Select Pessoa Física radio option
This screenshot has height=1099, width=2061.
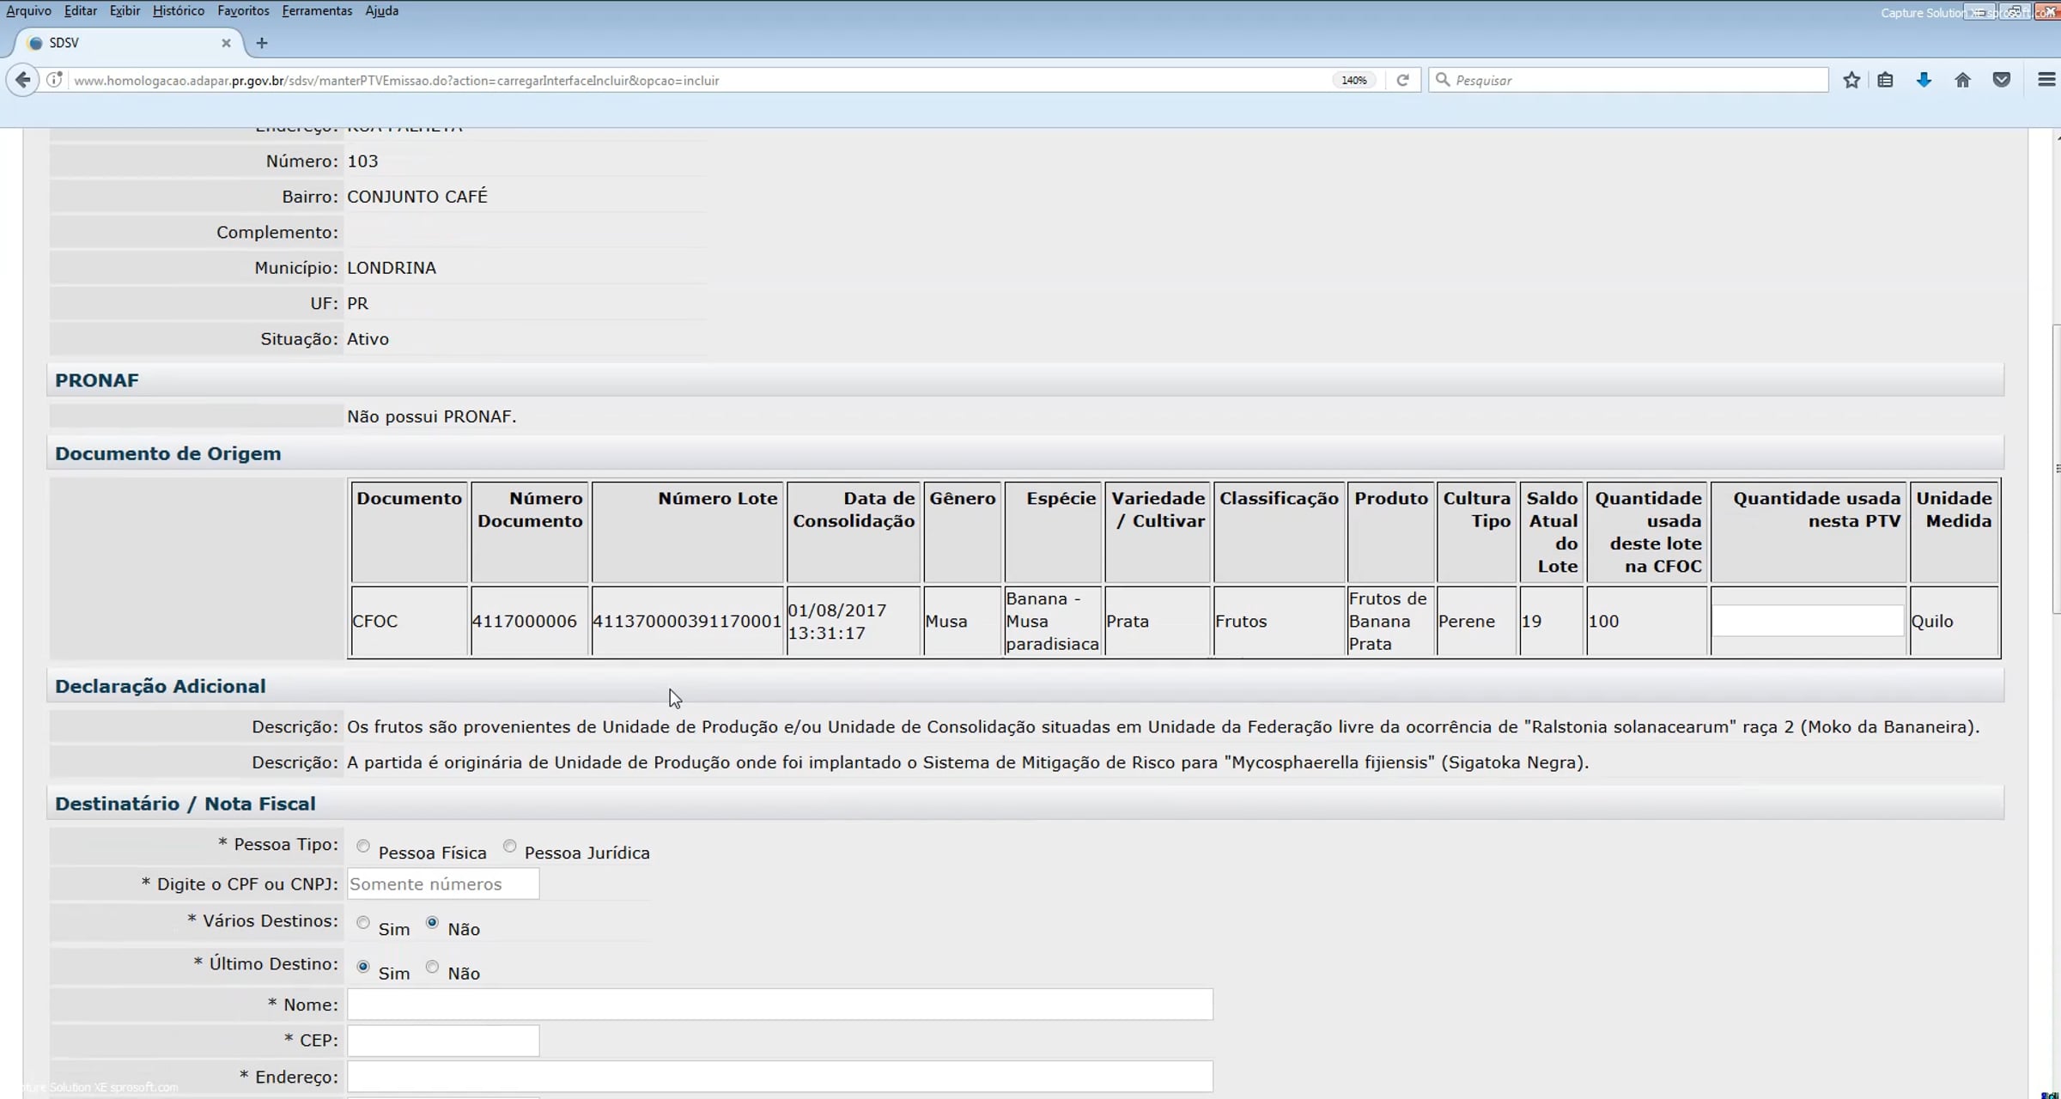[363, 847]
